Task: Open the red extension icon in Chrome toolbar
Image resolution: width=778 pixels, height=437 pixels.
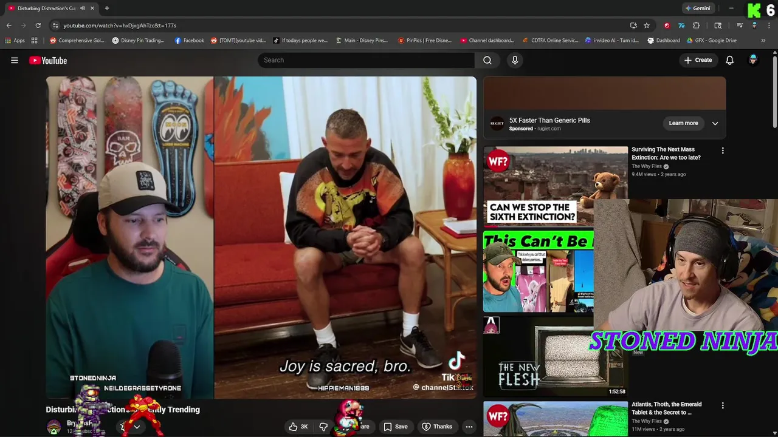Action: point(667,25)
